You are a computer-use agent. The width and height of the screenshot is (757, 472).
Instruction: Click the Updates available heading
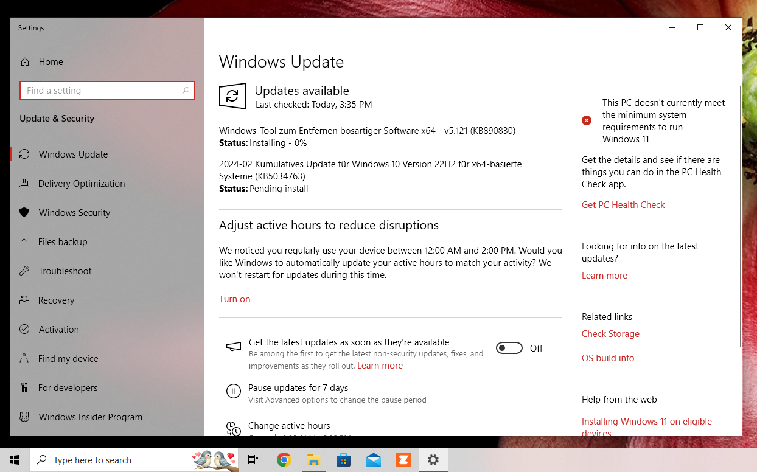[x=302, y=91]
